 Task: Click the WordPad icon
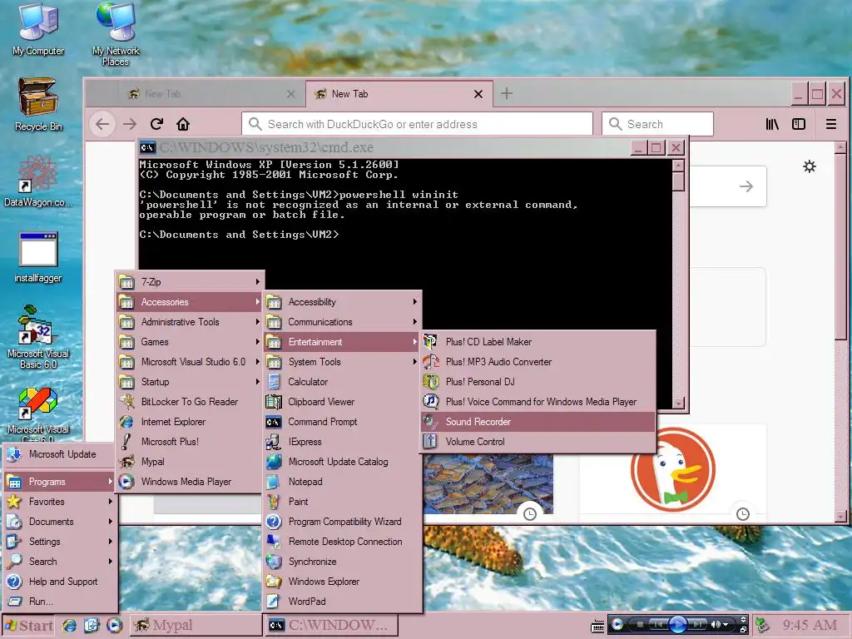coord(274,602)
